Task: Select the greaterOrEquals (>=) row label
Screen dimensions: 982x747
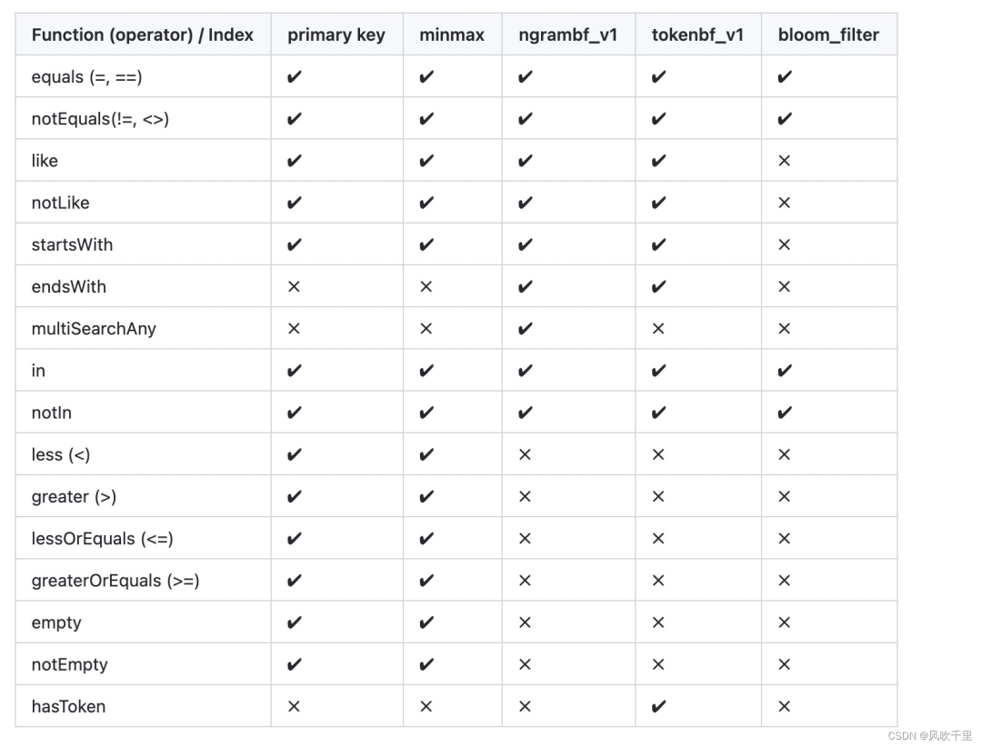Action: click(x=115, y=581)
